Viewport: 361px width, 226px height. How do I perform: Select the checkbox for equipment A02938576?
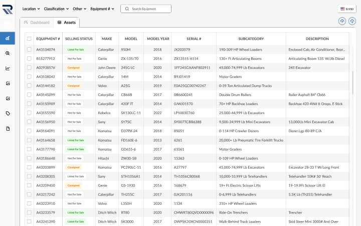[29, 68]
